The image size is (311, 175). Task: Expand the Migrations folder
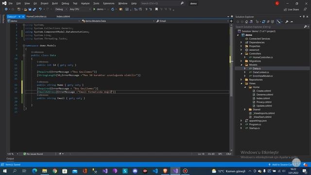click(x=241, y=61)
